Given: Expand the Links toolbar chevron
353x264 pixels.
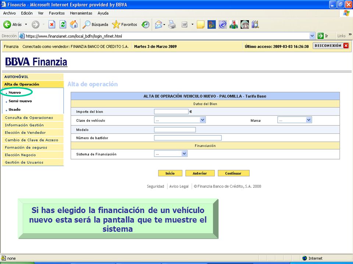Looking at the screenshot, I should (350, 34).
